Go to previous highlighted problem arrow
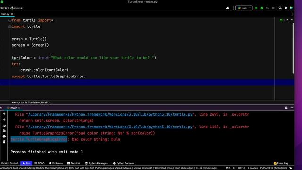This screenshot has width=302, height=170. [287, 20]
